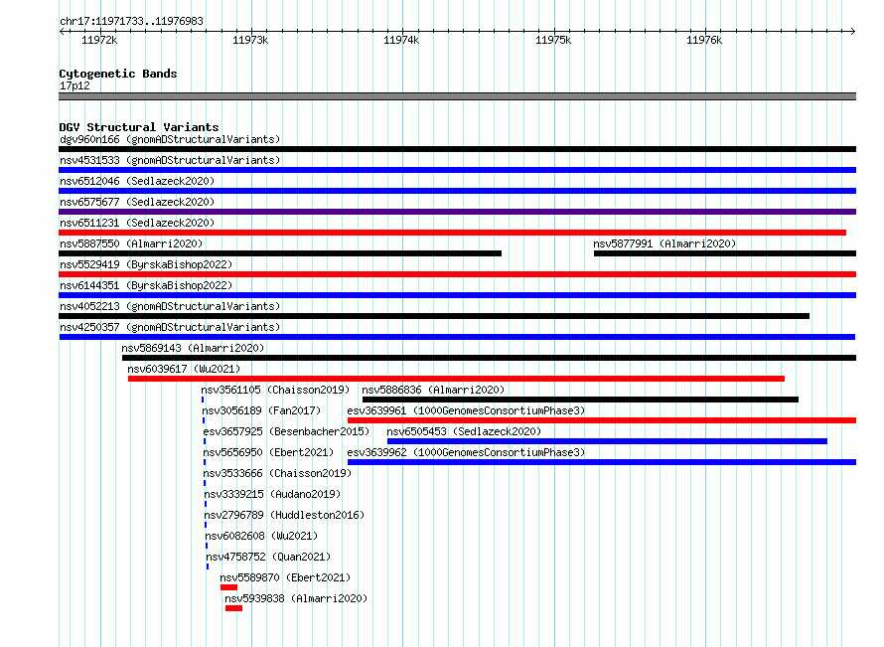Click the purple nsv6575677 variant bar
This screenshot has height=647, width=884.
[x=457, y=212]
